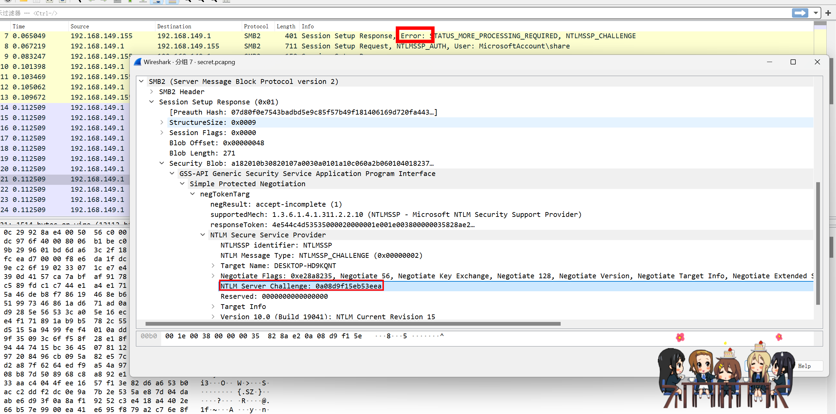Click the plus icon to add filter button
Image resolution: width=836 pixels, height=414 pixels.
pyautogui.click(x=828, y=13)
